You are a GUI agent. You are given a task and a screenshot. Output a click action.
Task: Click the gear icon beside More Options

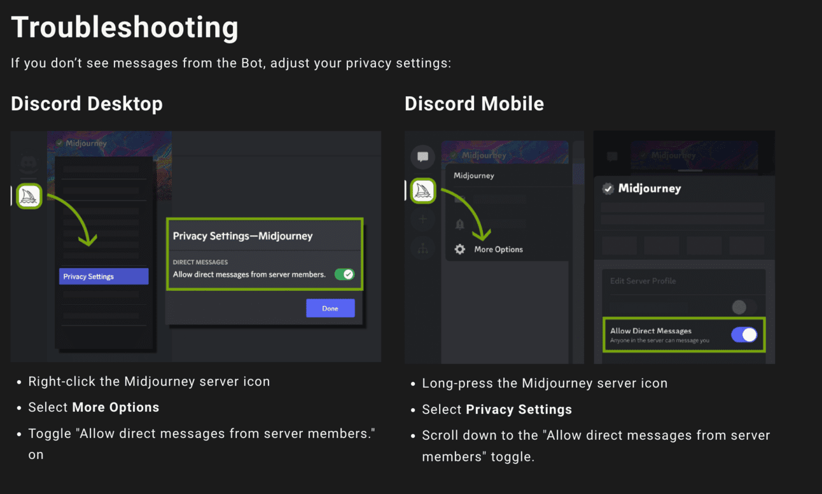[460, 250]
